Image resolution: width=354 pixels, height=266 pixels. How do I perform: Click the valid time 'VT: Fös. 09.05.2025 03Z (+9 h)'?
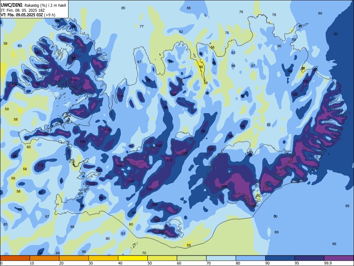point(28,15)
